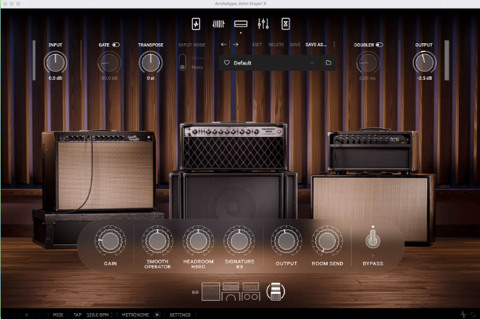
Task: Go to the next preset arrow
Action: (235, 45)
